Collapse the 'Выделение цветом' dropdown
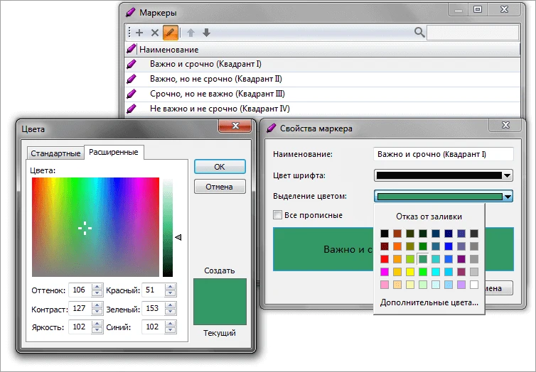The height and width of the screenshot is (372, 536). 507,197
